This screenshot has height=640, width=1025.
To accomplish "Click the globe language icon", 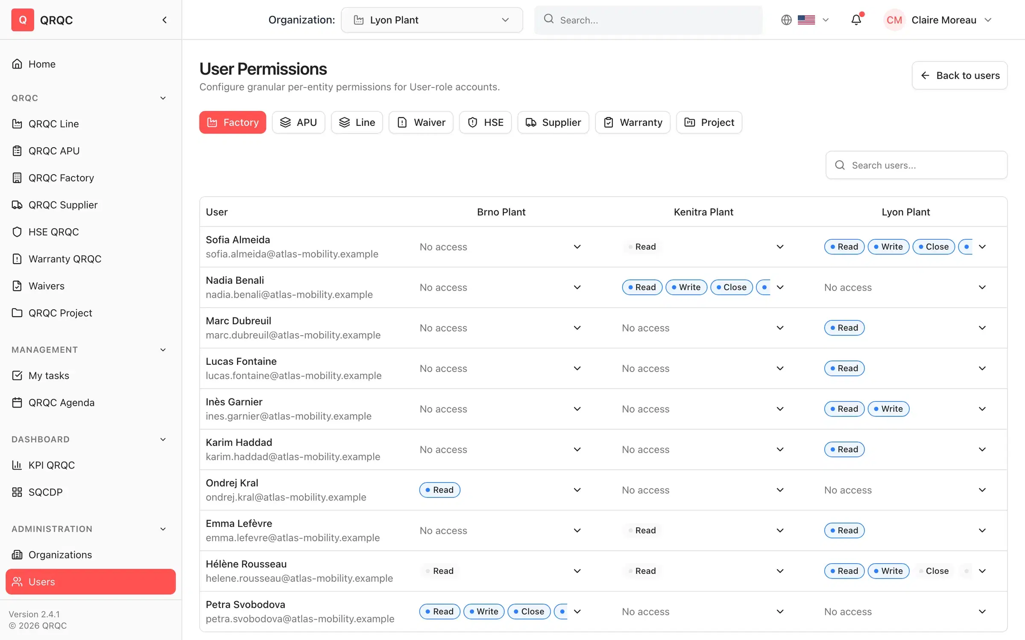I will tap(786, 20).
